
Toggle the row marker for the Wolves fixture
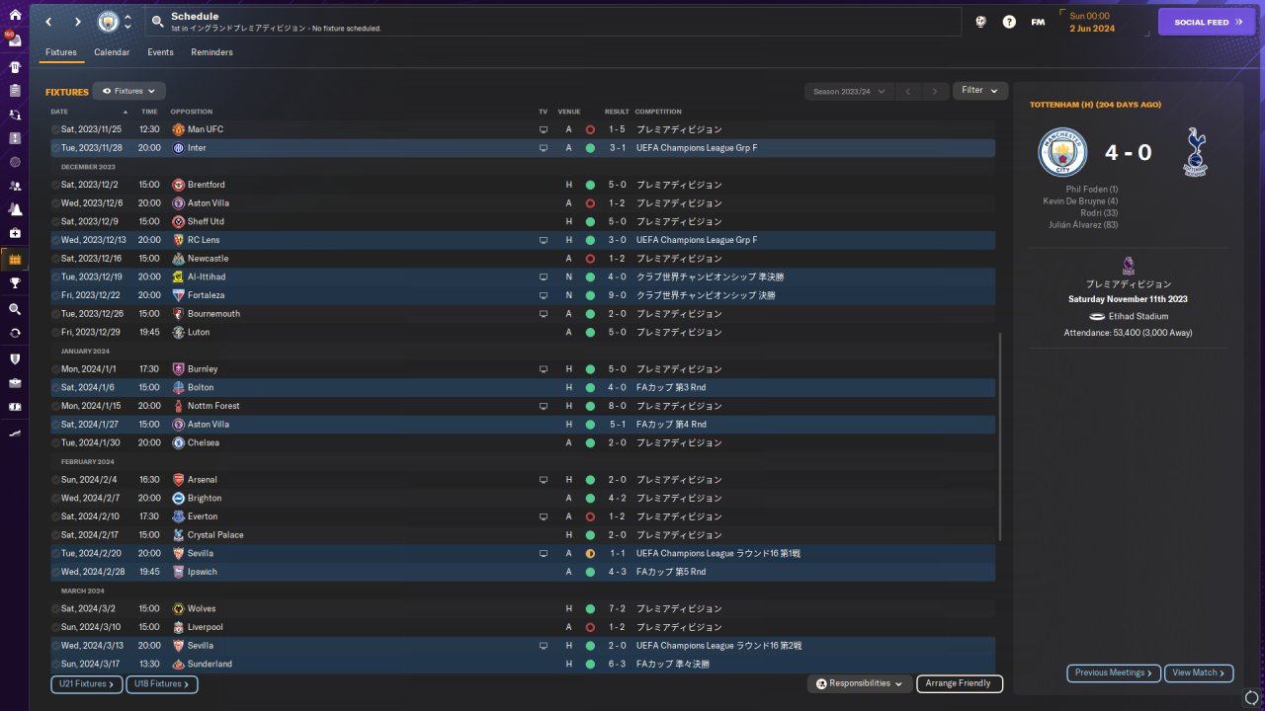pyautogui.click(x=55, y=609)
